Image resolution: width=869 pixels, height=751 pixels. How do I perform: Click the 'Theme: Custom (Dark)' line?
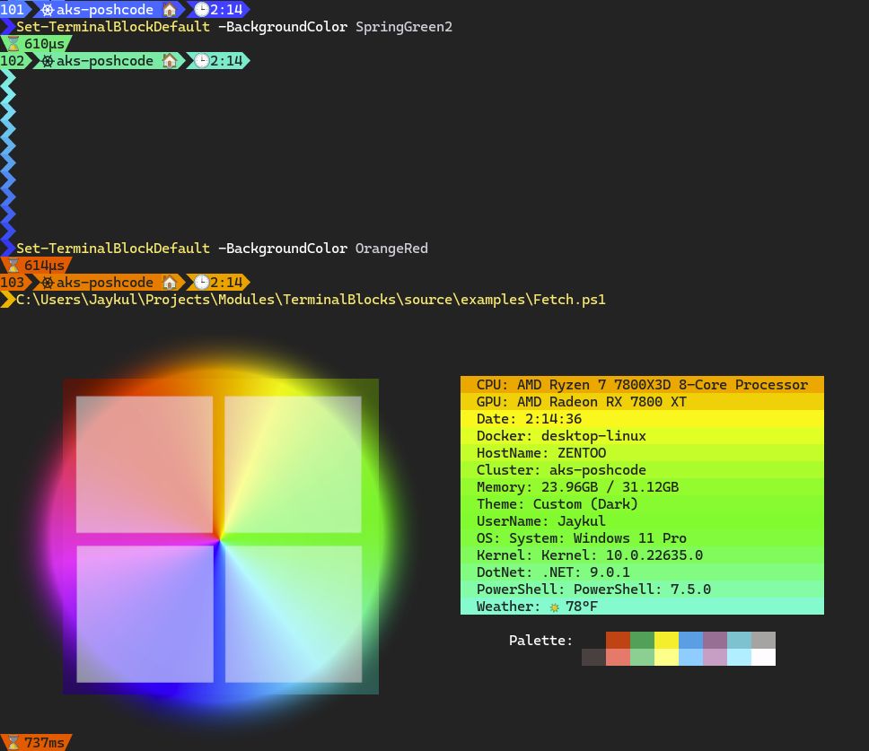point(642,504)
